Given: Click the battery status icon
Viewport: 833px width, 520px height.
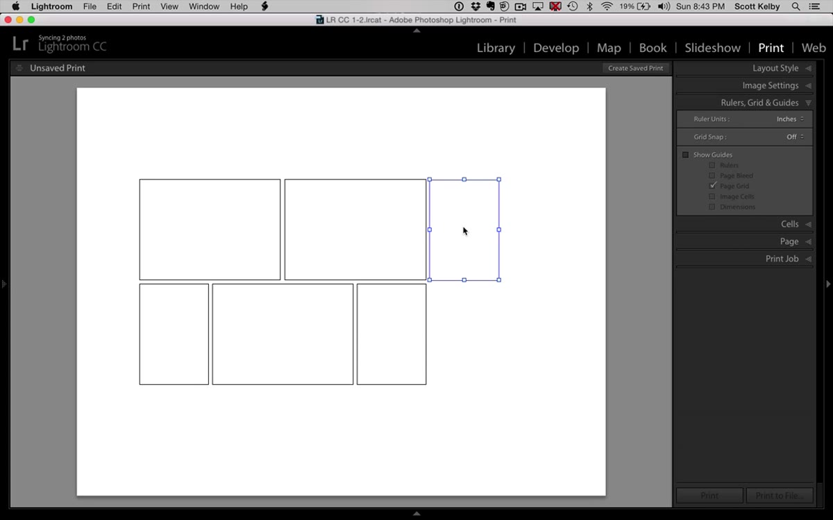Looking at the screenshot, I should coord(645,6).
